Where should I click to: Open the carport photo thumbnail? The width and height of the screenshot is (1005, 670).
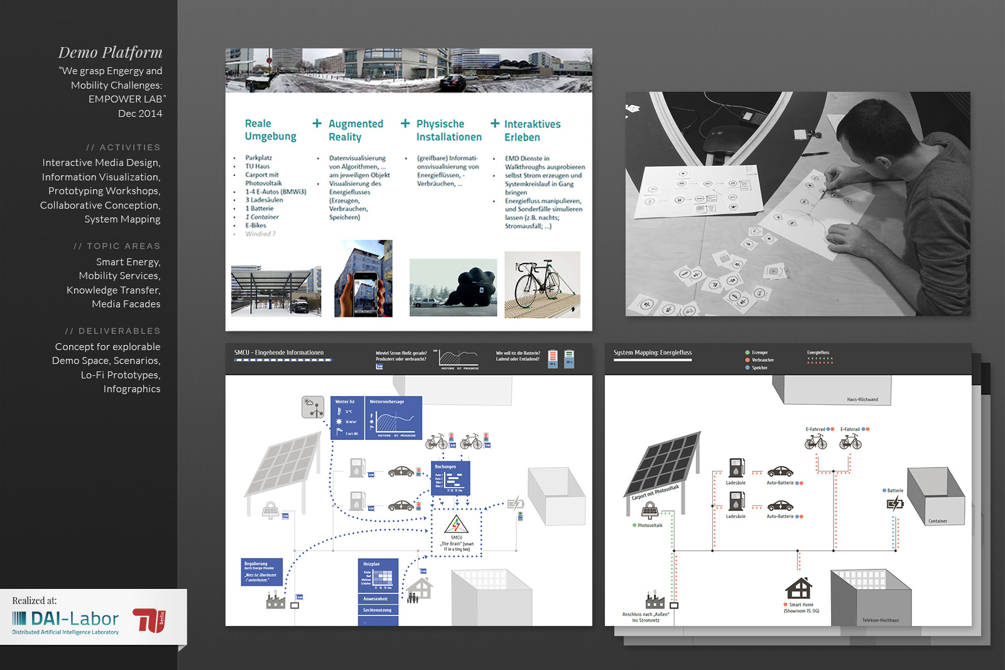pos(276,290)
